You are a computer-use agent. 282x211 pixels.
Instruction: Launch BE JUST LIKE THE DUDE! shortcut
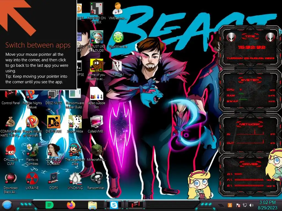[96, 41]
